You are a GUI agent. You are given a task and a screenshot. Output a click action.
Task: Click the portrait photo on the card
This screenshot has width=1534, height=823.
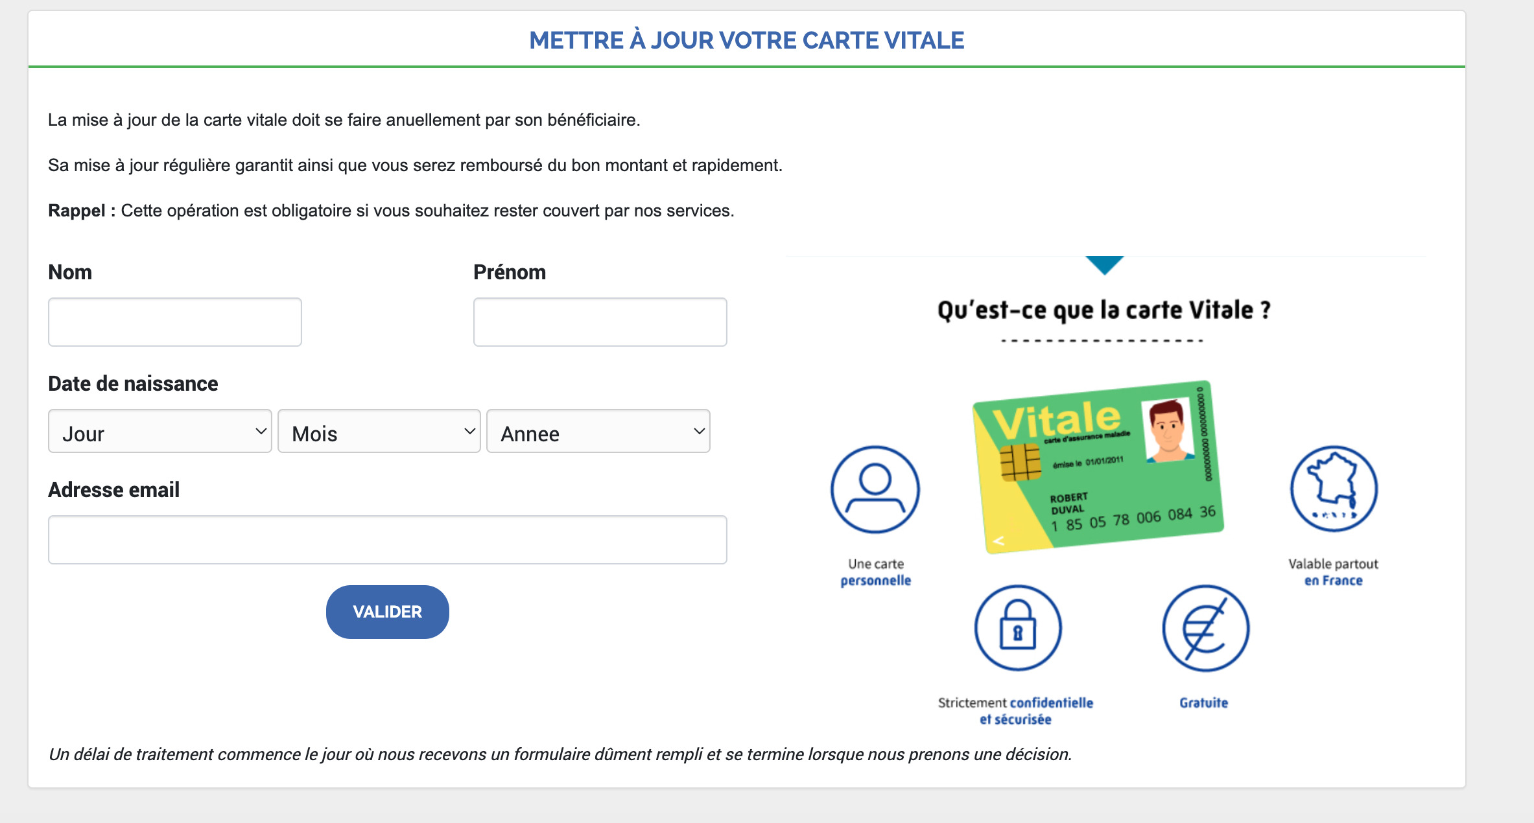[1168, 429]
